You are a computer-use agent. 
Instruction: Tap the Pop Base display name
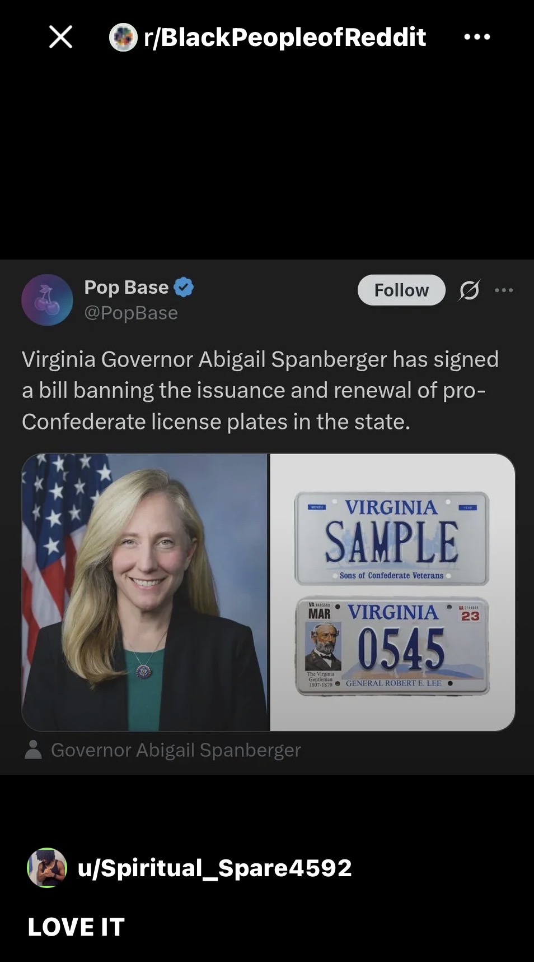point(126,287)
